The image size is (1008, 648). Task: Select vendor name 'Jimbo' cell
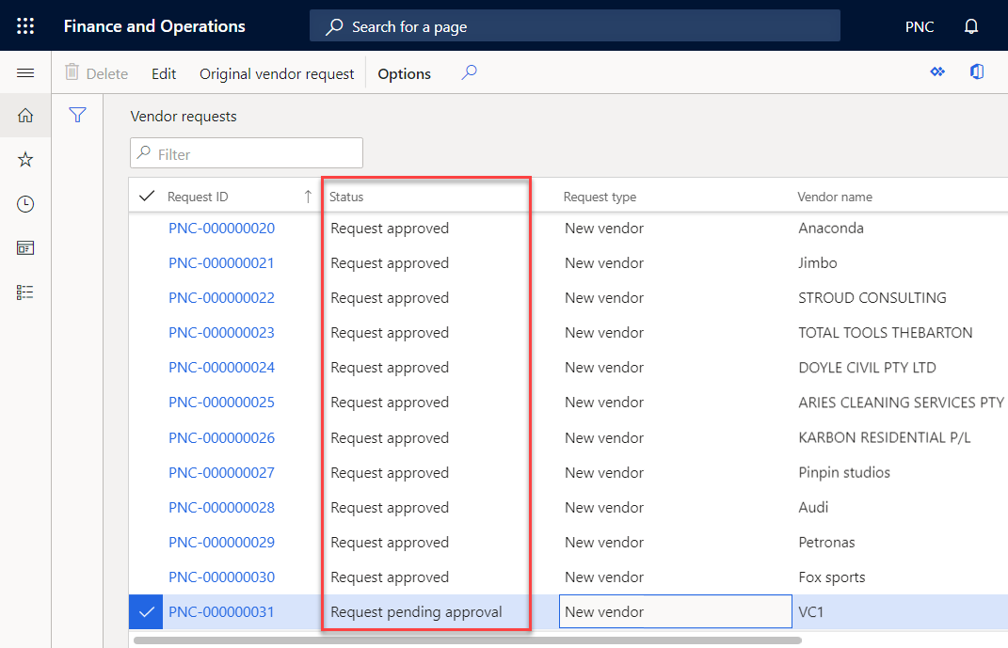[x=818, y=262]
